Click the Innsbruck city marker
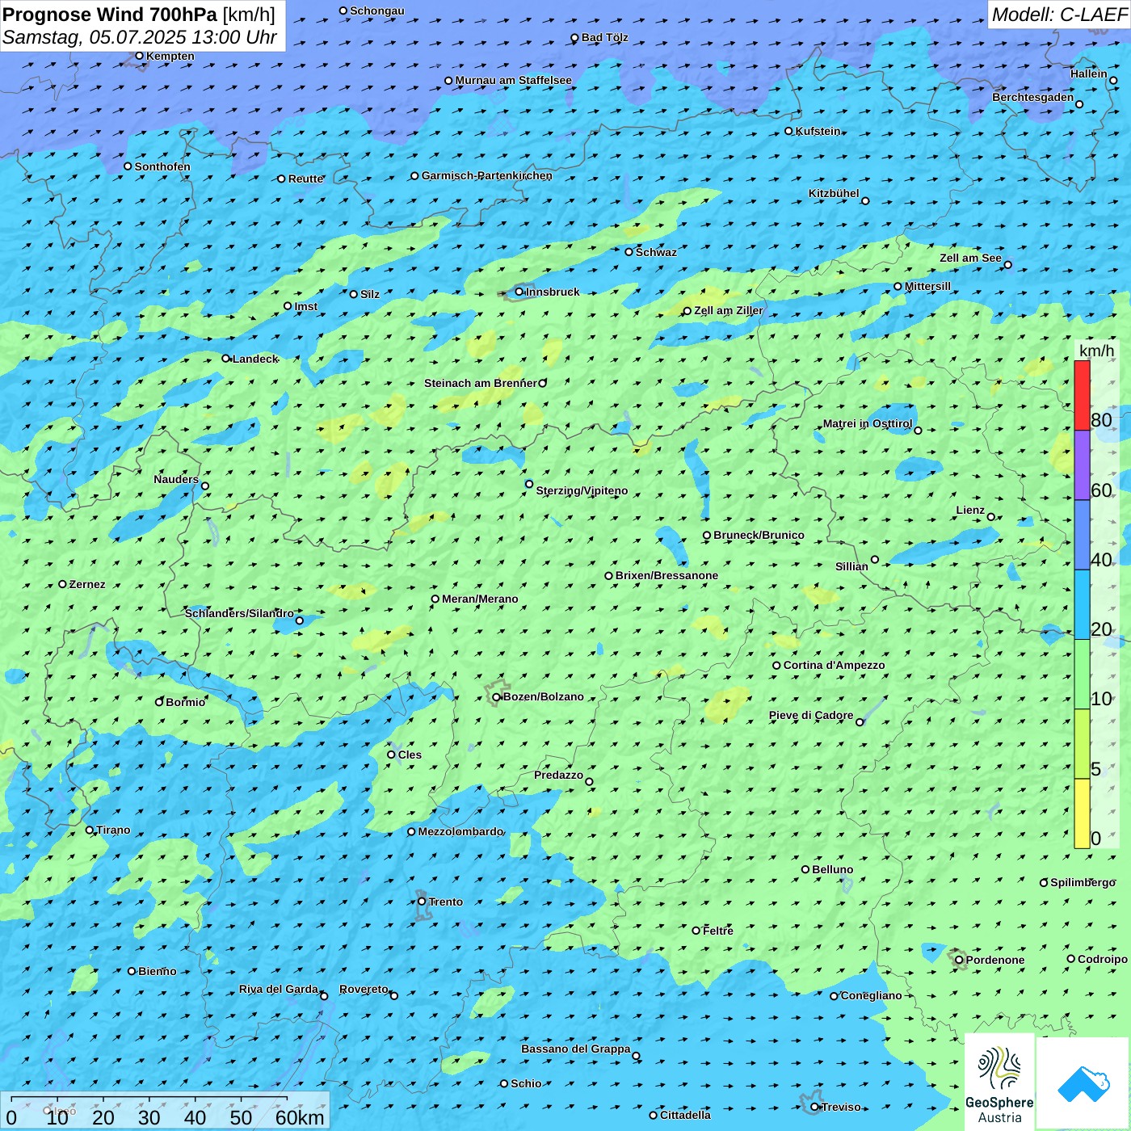The width and height of the screenshot is (1131, 1131). click(519, 292)
